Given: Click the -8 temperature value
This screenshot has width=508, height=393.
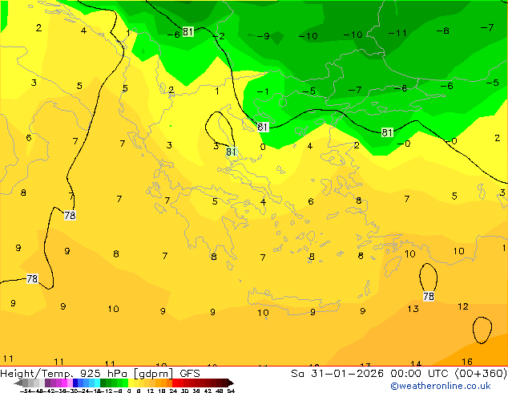Looking at the screenshot, I should (x=442, y=30).
